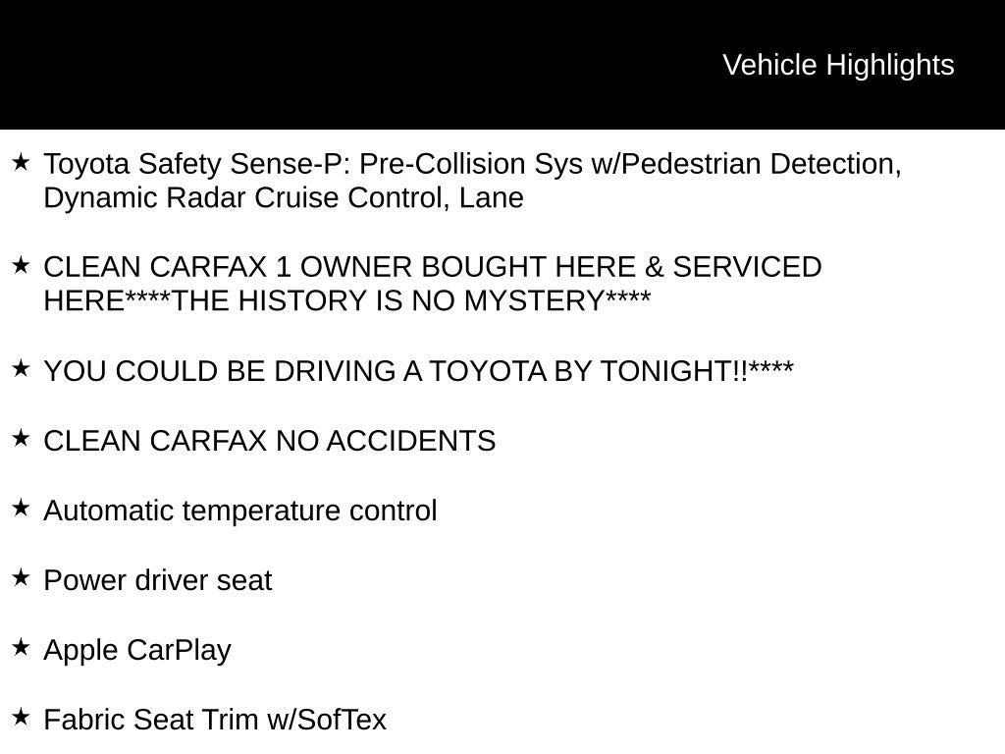Select the star next to Automatic temperature control
Viewport: 1005px width, 754px height.
[x=21, y=509]
